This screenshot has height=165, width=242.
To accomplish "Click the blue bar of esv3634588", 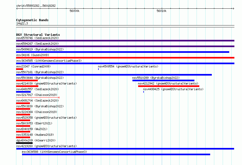I will click(116, 154).
